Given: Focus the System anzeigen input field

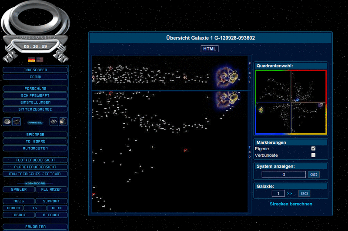Looking at the screenshot, I should (284, 175).
